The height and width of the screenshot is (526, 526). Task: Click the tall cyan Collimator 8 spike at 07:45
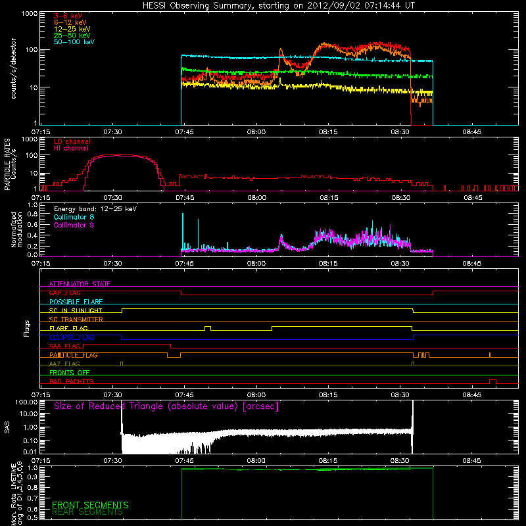tap(183, 231)
